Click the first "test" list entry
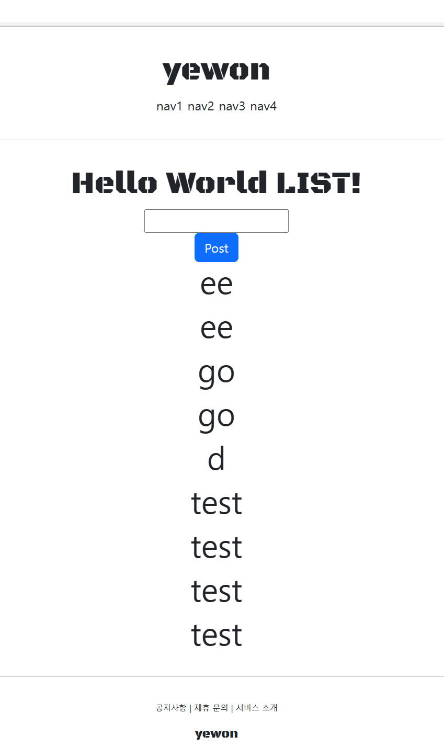The width and height of the screenshot is (444, 747). pyautogui.click(x=217, y=503)
